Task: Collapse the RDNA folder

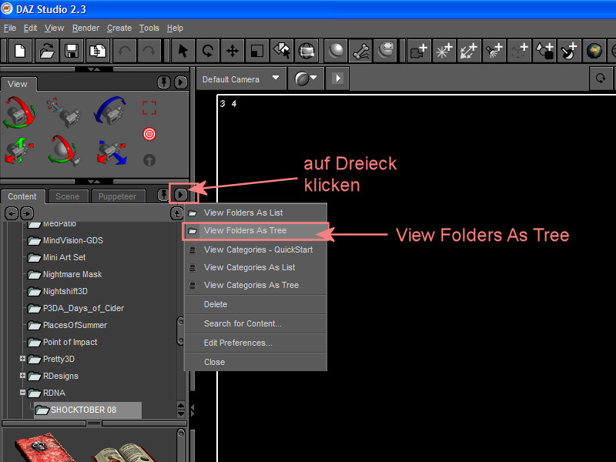Action: [x=23, y=393]
